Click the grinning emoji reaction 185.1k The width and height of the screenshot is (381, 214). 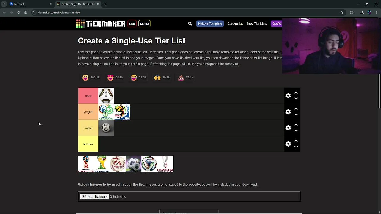[x=91, y=78]
